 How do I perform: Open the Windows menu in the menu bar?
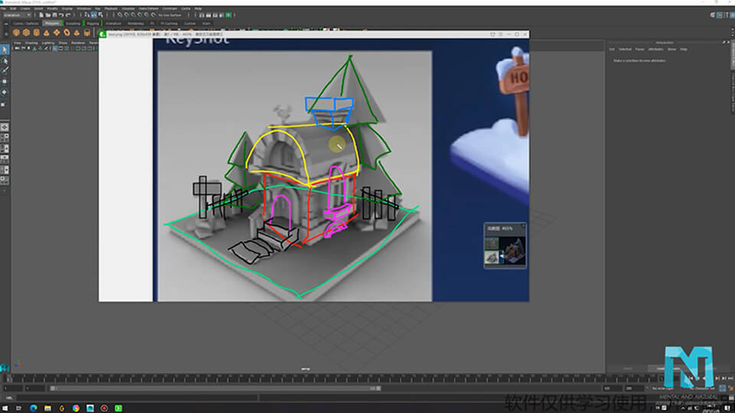click(83, 8)
